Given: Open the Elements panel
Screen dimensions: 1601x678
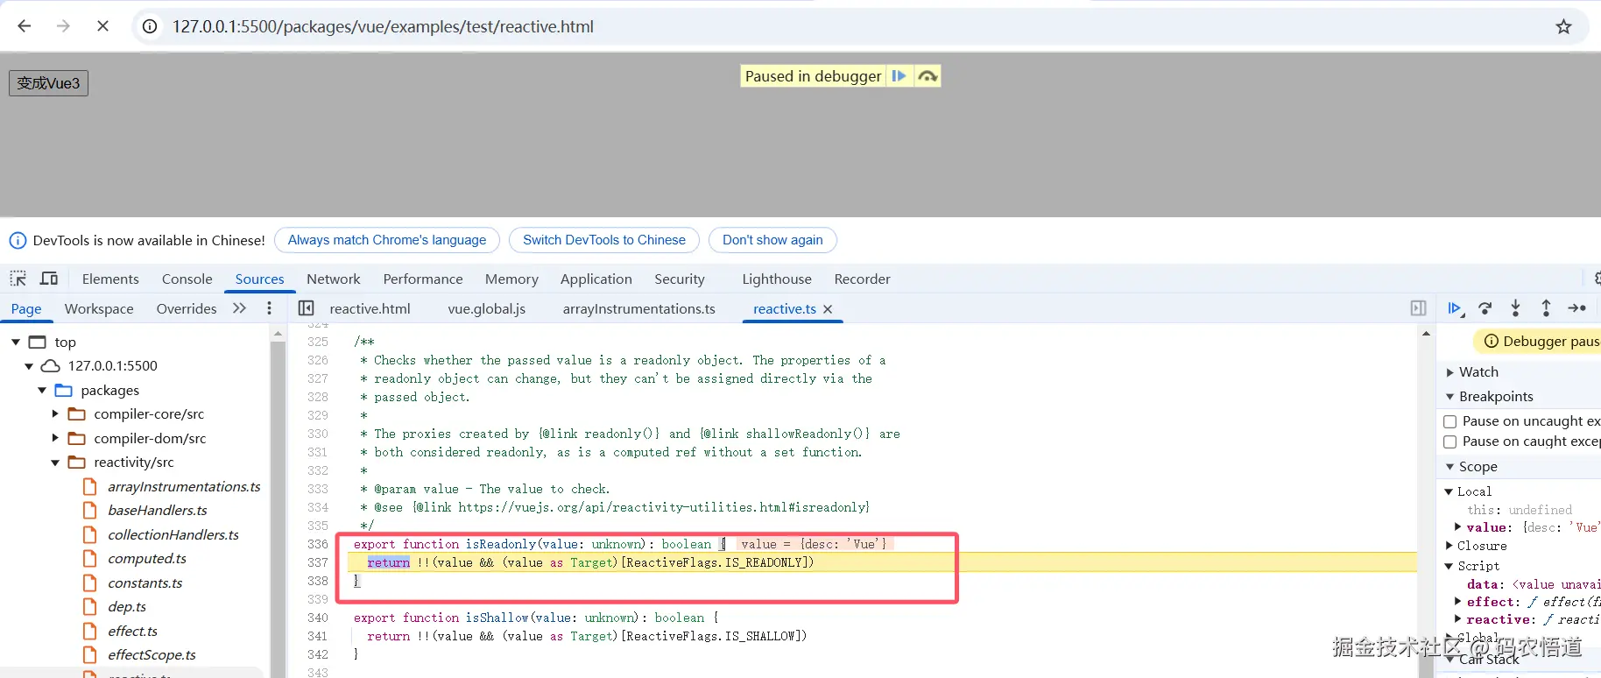Looking at the screenshot, I should (110, 279).
